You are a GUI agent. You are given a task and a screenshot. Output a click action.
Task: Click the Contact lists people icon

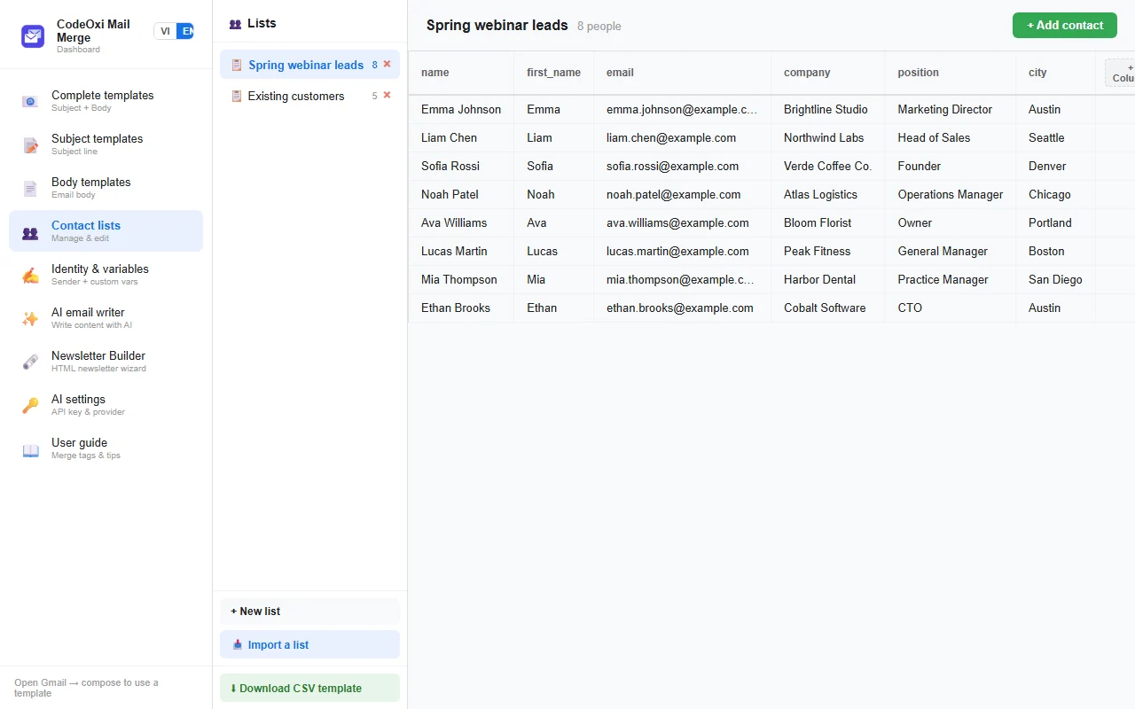coord(30,232)
